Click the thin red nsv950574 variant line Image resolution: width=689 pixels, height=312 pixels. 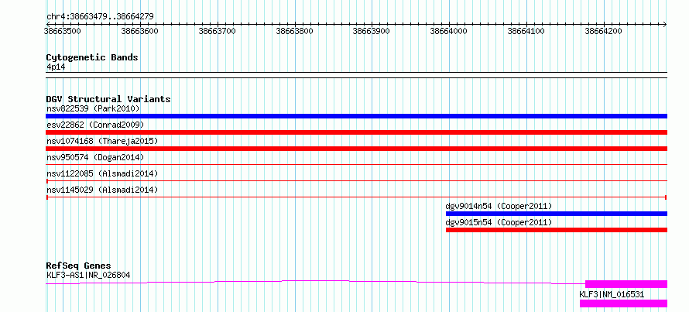pos(356,164)
